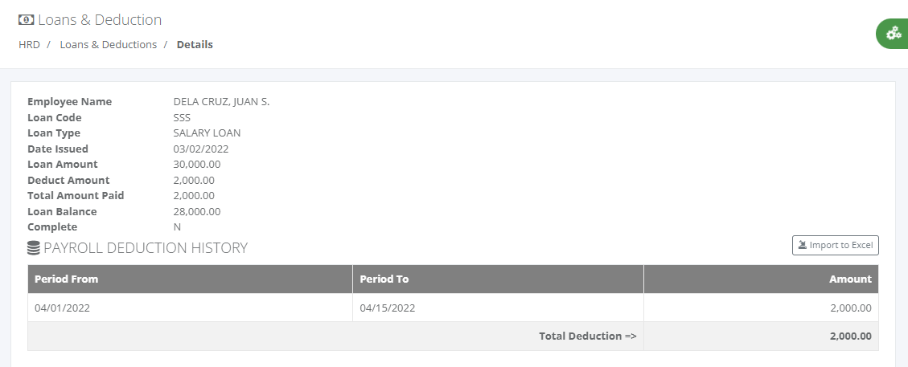Click the Period To column header
908x367 pixels.
coord(498,279)
